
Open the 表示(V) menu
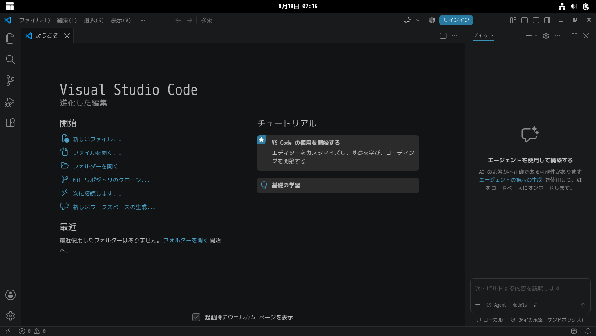(x=121, y=20)
